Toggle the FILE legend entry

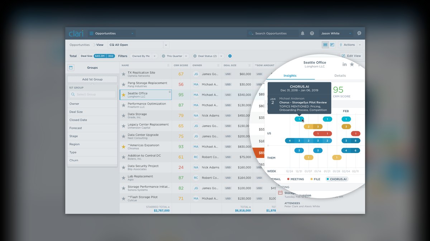coord(315,179)
